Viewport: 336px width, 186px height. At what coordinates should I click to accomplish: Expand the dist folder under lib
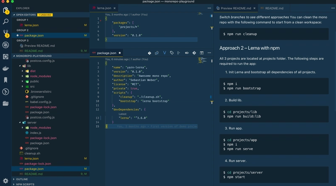point(33,71)
